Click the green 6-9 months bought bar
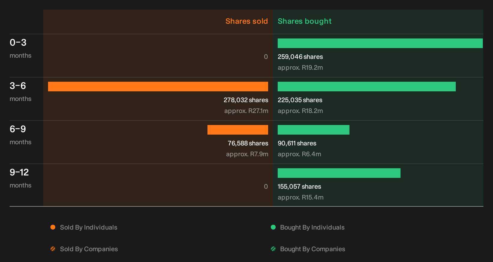This screenshot has width=493, height=262. click(x=313, y=130)
